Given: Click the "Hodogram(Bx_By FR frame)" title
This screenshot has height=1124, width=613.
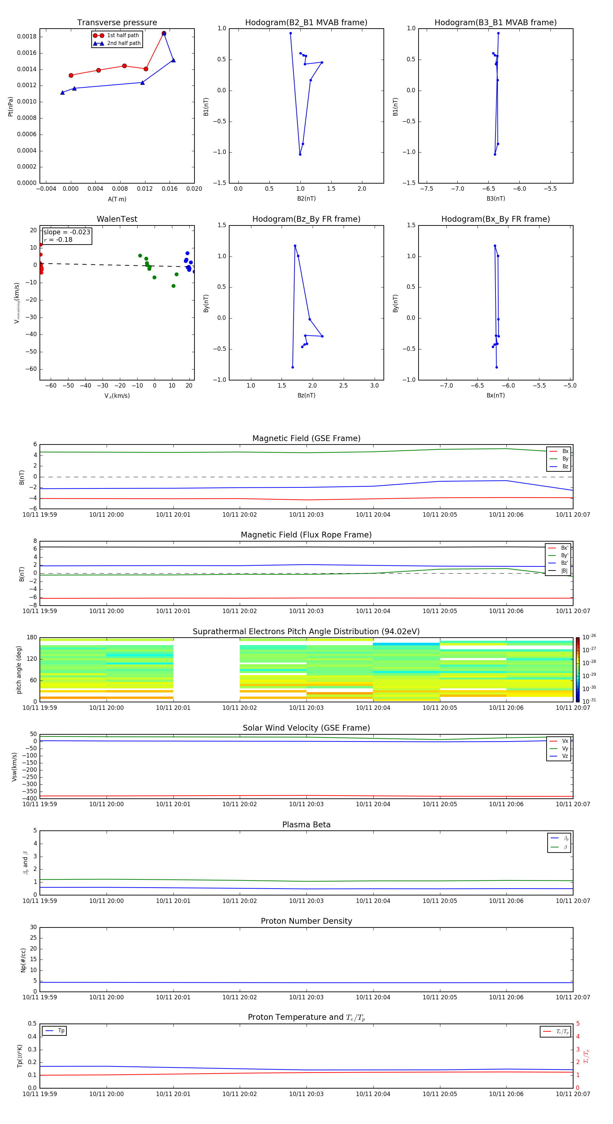Looking at the screenshot, I should 495,219.
